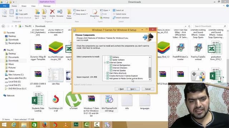
Task: Expand the address bar history dropdown
Action: pos(185,26)
